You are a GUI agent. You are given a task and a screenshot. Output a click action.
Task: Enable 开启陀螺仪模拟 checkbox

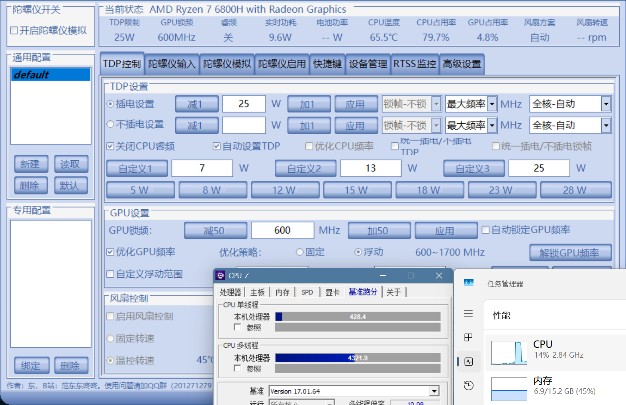pos(14,31)
